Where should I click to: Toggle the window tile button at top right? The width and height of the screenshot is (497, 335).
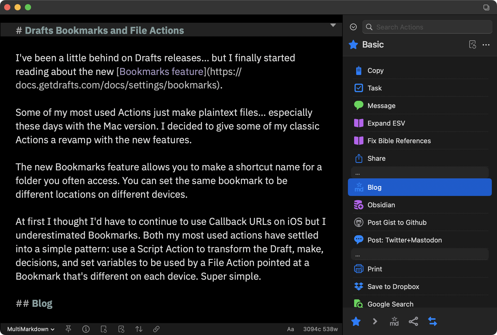point(486,7)
